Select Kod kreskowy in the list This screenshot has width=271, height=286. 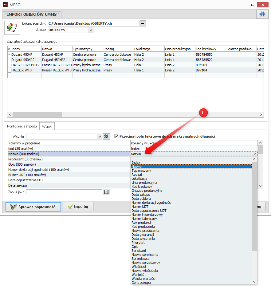click(142, 187)
